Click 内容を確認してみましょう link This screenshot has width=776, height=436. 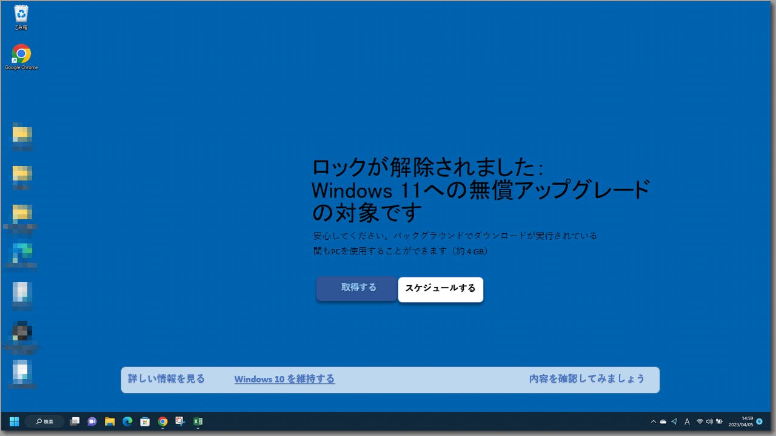587,379
